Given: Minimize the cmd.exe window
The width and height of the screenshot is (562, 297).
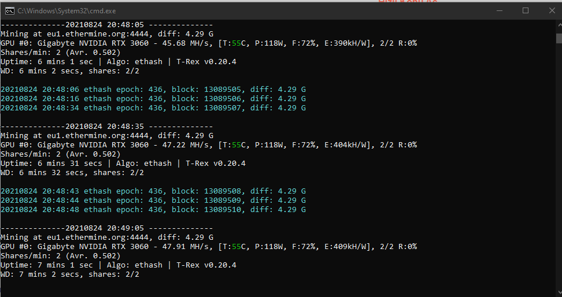Looking at the screenshot, I should click(x=500, y=11).
